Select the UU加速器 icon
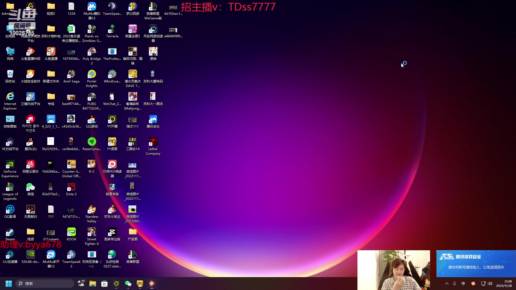Viewport: 516px width, 290px height. click(10, 257)
